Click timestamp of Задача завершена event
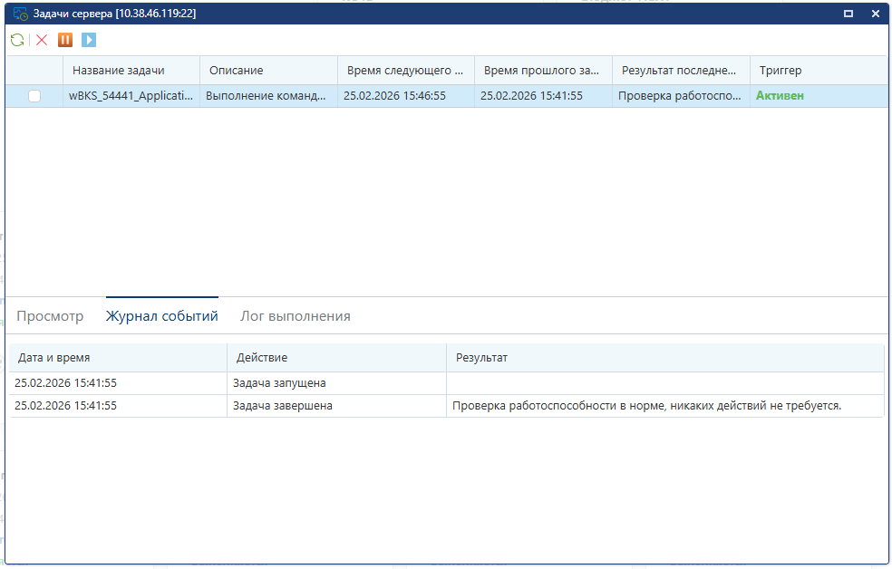The width and height of the screenshot is (892, 569). point(65,406)
